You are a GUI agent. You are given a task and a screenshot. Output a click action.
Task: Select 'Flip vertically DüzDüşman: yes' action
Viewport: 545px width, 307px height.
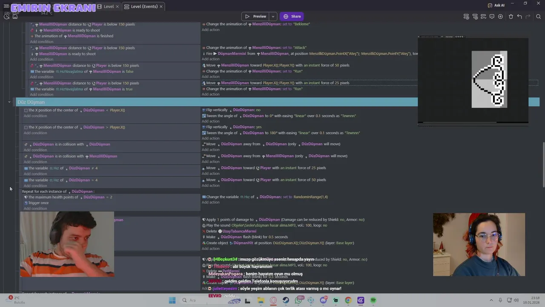tap(232, 127)
